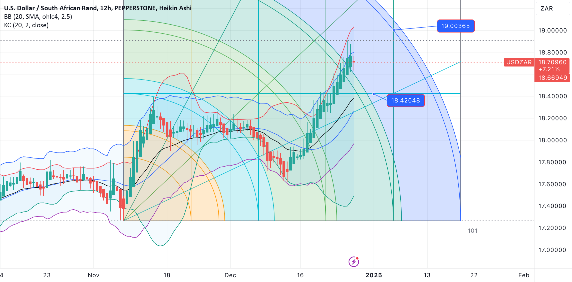Click the 19.00000 price axis label
Image resolution: width=572 pixels, height=282 pixels.
(553, 30)
